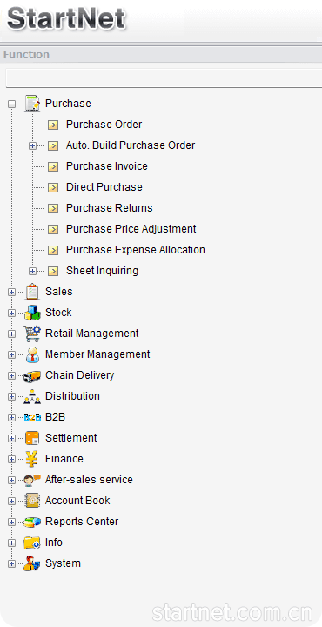Click the Retail Management shopping cart icon
Image resolution: width=322 pixels, height=627 pixels.
(x=32, y=334)
